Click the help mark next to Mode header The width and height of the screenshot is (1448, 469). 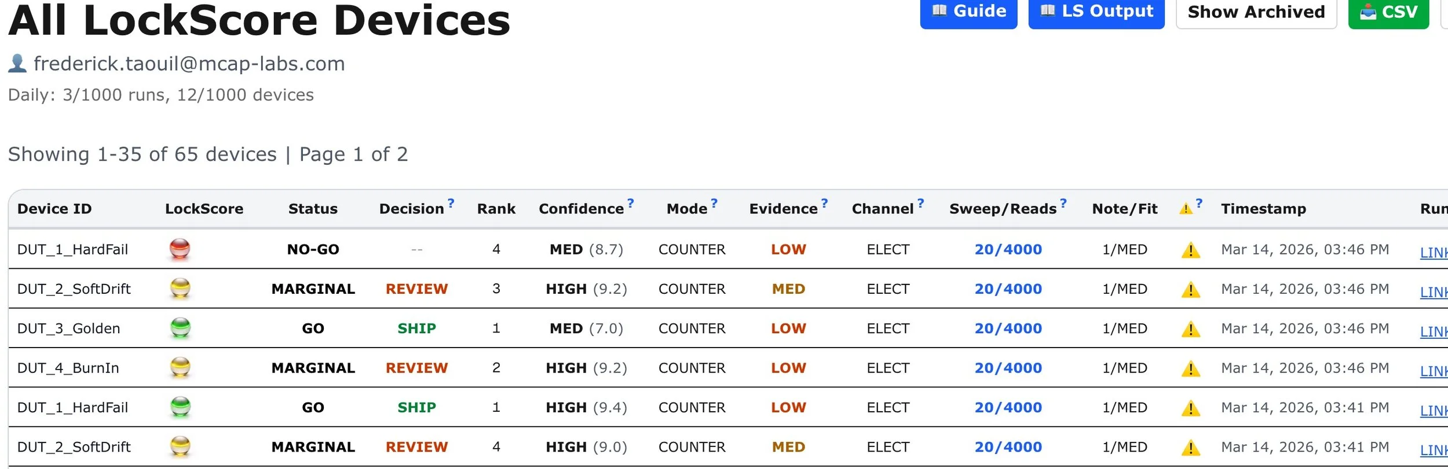point(714,203)
